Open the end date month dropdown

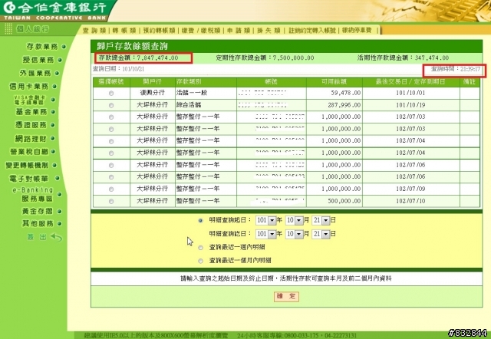(x=295, y=234)
